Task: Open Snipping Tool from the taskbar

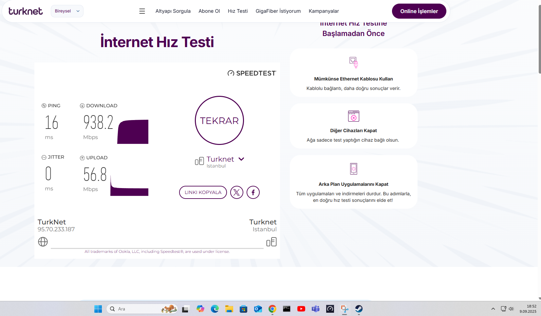Action: point(345,309)
